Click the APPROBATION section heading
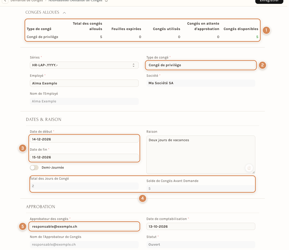The height and width of the screenshot is (250, 289). 41,207
